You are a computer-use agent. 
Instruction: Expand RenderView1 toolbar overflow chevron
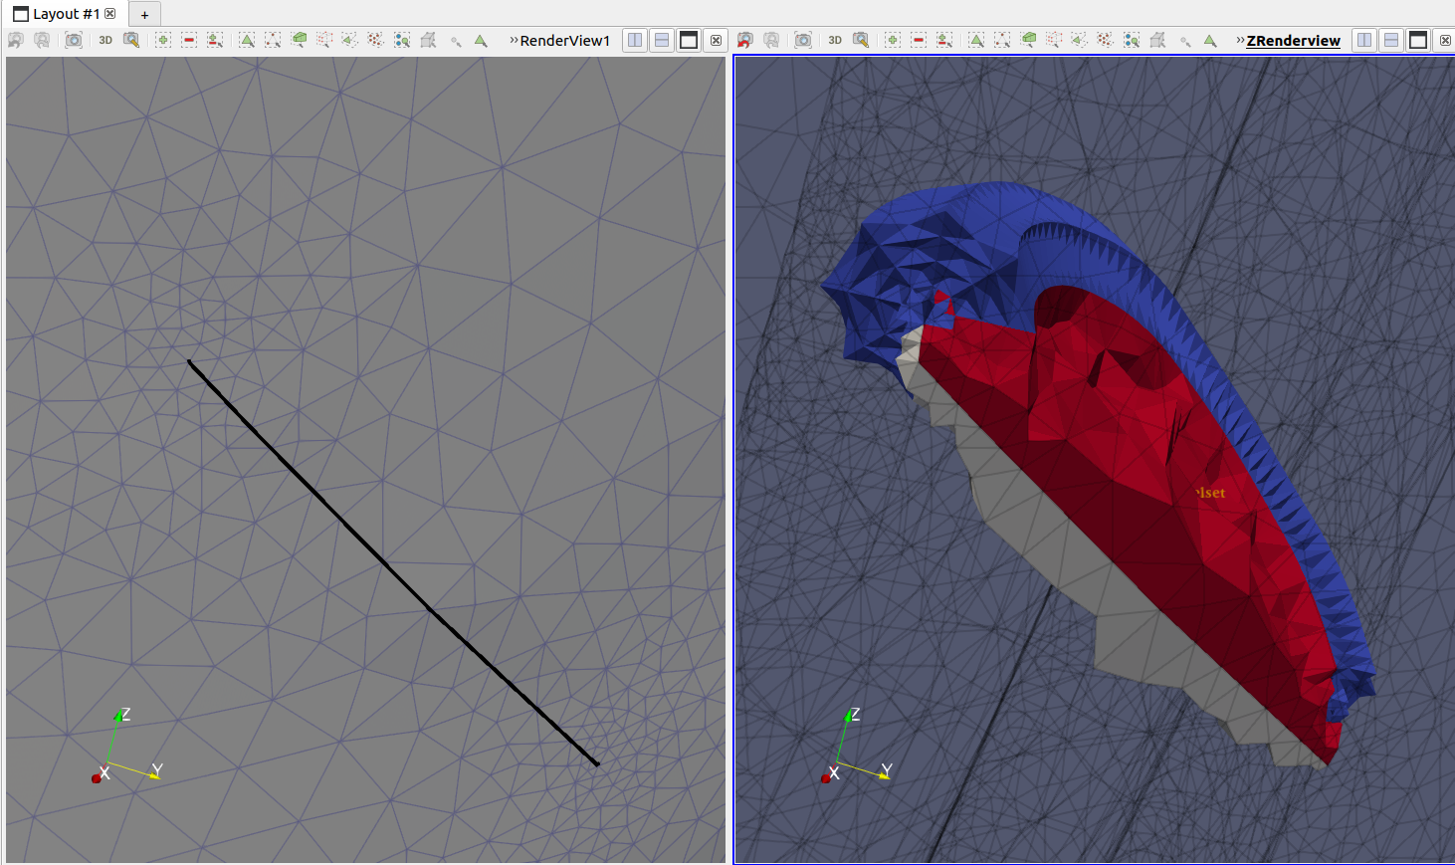[x=514, y=40]
